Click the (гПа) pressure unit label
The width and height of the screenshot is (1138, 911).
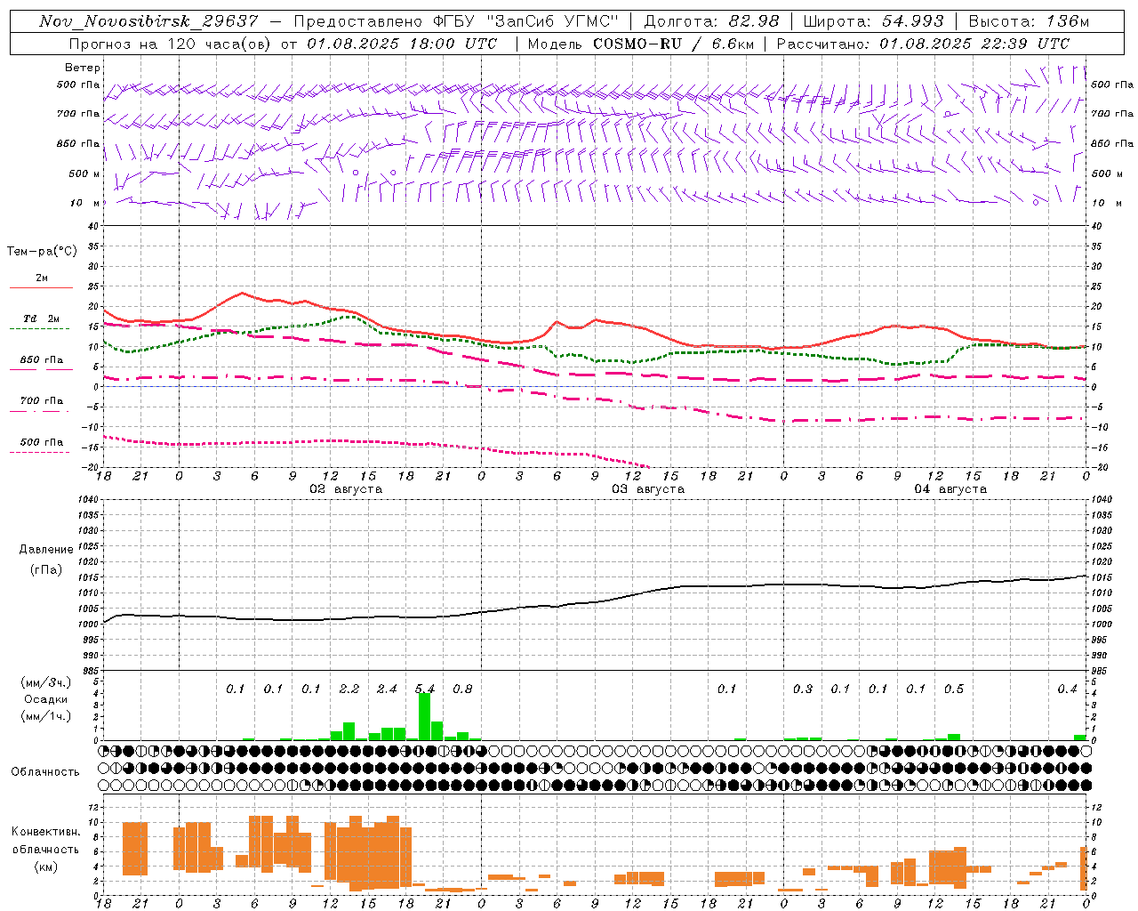pos(45,570)
